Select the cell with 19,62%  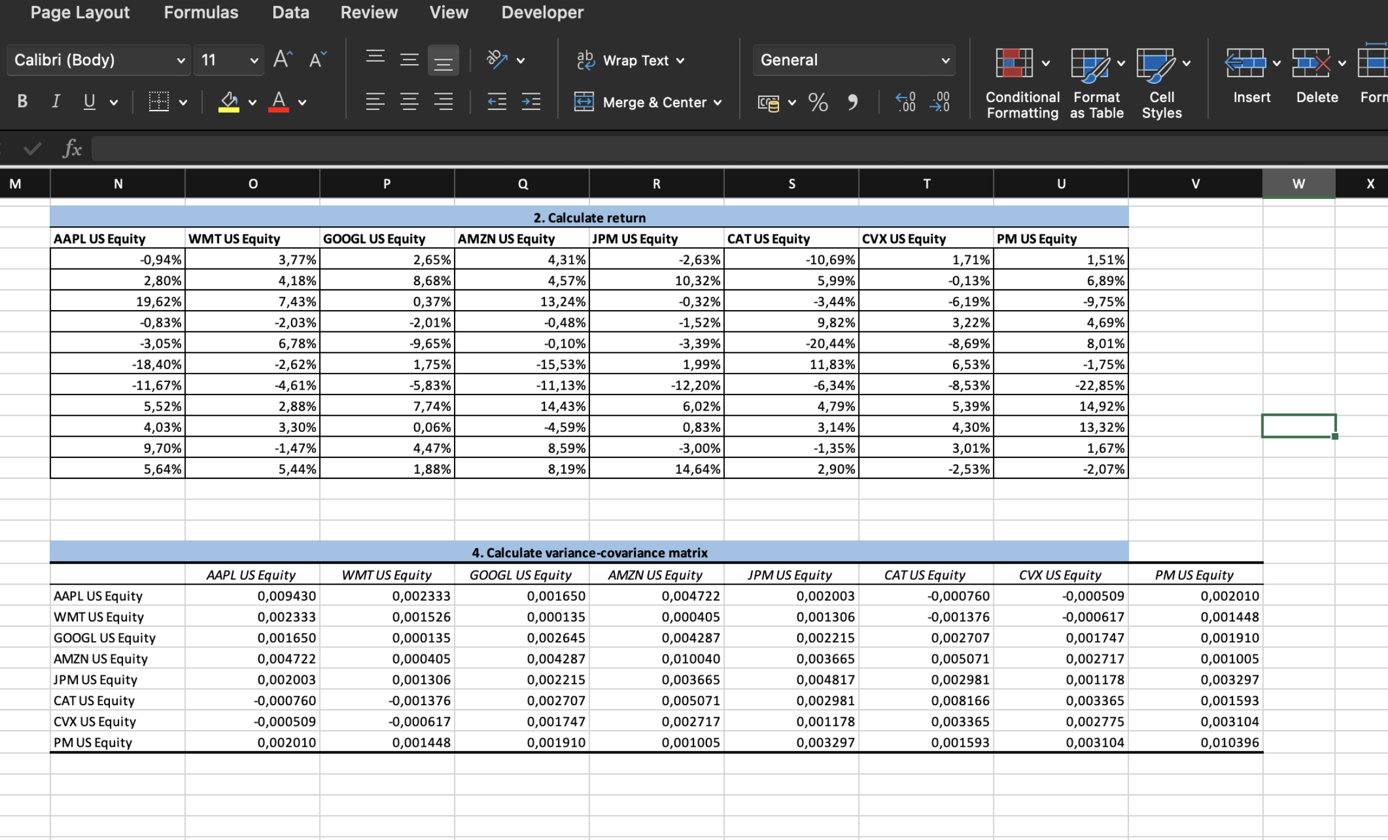[x=118, y=301]
